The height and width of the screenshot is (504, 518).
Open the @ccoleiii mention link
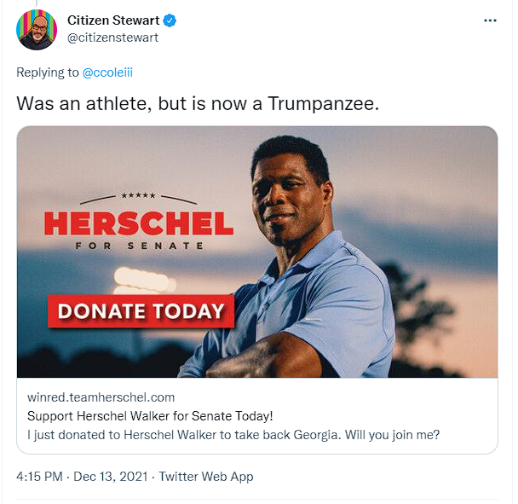click(107, 72)
